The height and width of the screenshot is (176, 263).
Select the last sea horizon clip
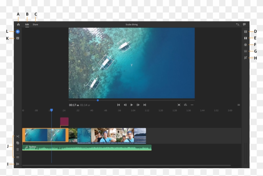tap(140, 136)
